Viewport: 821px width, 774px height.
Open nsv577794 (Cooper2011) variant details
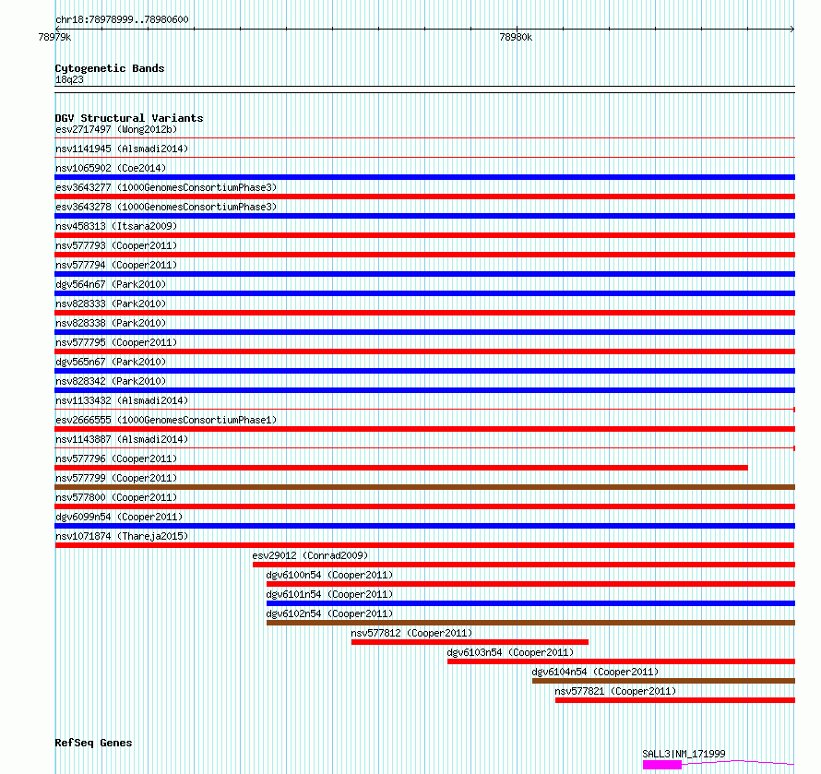coord(116,265)
